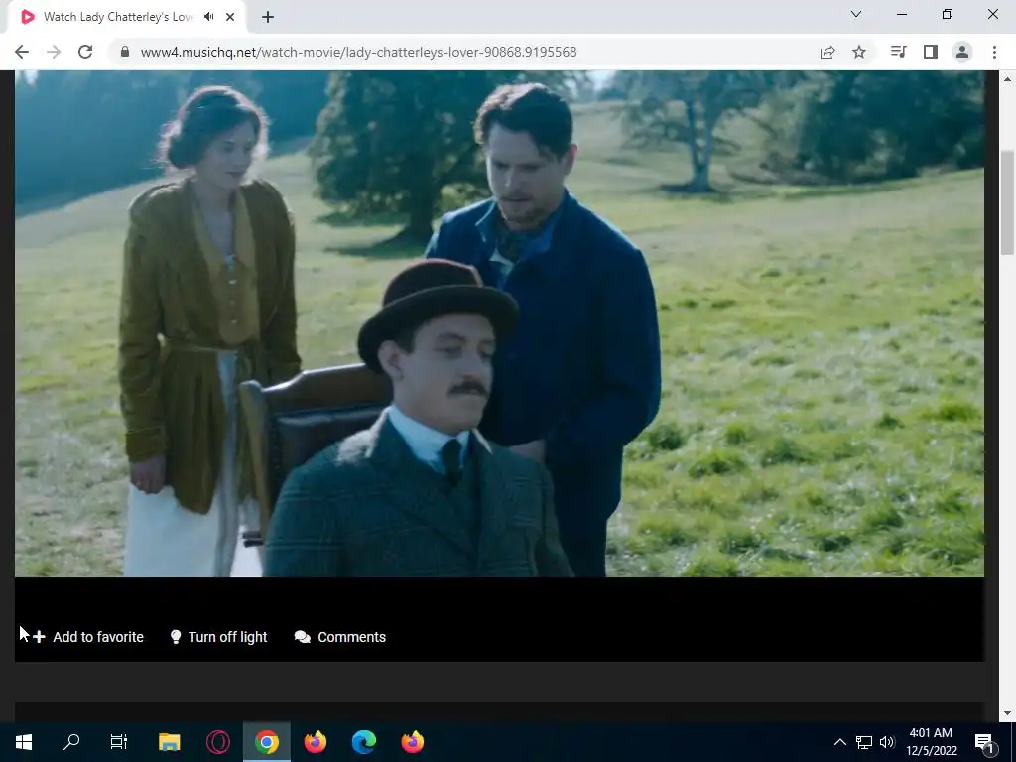1016x762 pixels.
Task: Open Windows taskbar search
Action: (x=71, y=742)
